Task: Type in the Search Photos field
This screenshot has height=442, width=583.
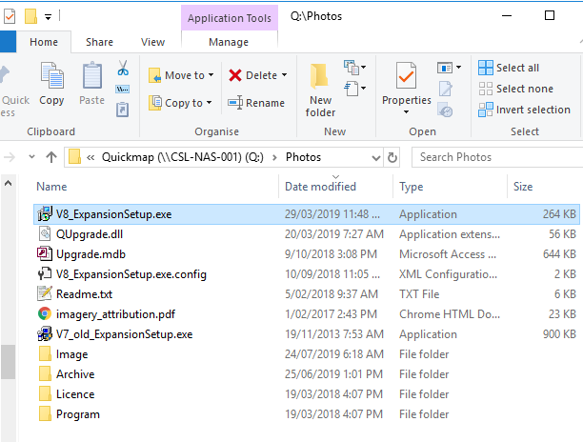Action: (495, 157)
